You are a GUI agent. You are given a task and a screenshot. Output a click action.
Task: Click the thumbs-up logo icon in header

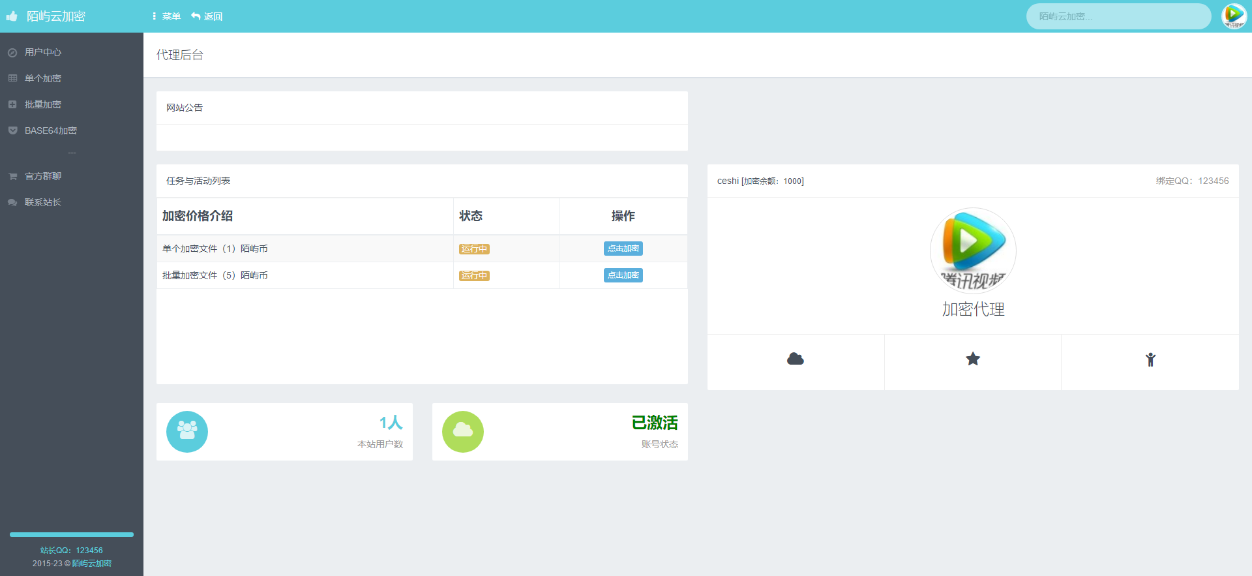click(x=12, y=16)
